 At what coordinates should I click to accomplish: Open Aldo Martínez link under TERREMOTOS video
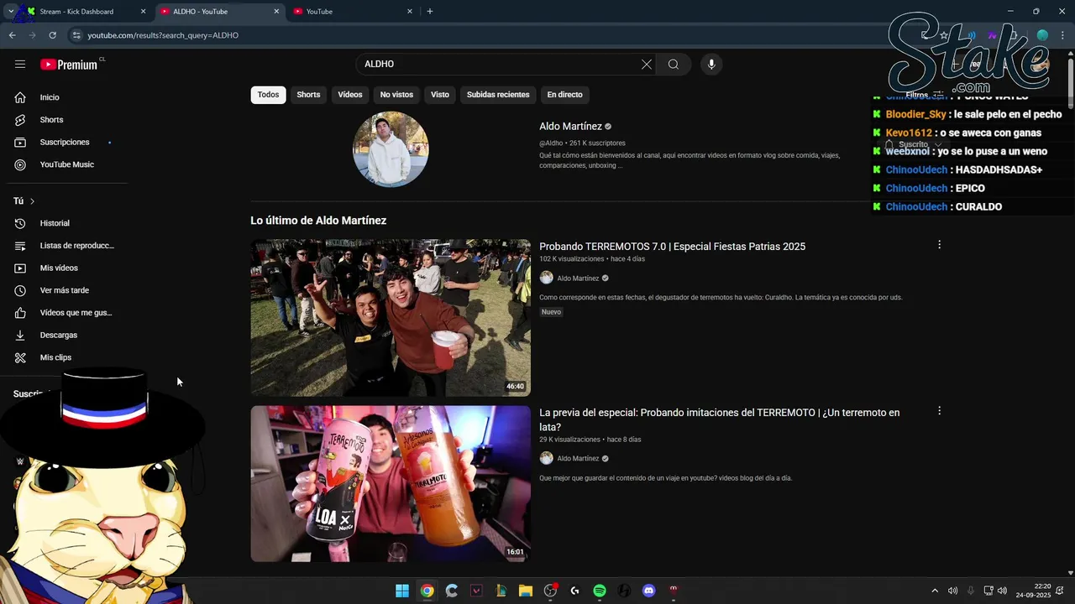click(578, 279)
